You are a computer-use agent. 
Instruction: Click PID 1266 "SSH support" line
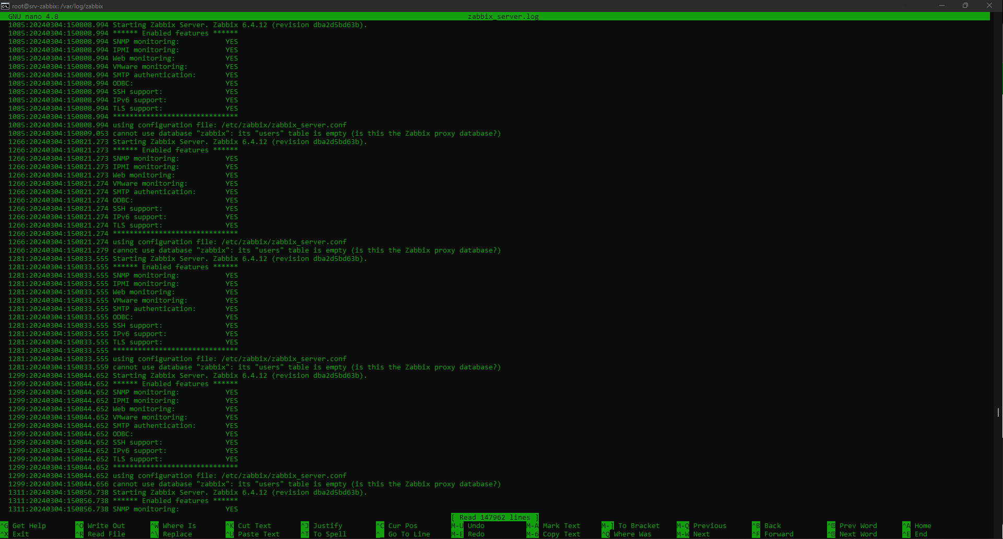123,209
